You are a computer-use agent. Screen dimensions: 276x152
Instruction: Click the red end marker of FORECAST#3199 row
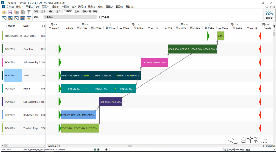[x=260, y=36]
